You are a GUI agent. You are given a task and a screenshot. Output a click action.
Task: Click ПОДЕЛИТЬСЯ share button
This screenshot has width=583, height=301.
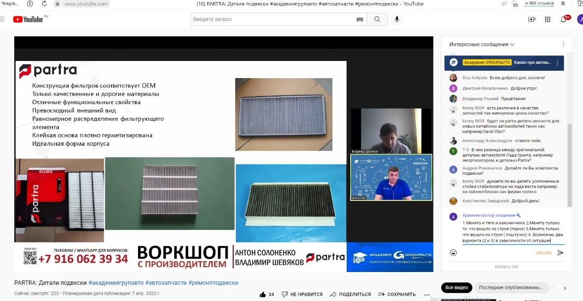[x=350, y=294]
